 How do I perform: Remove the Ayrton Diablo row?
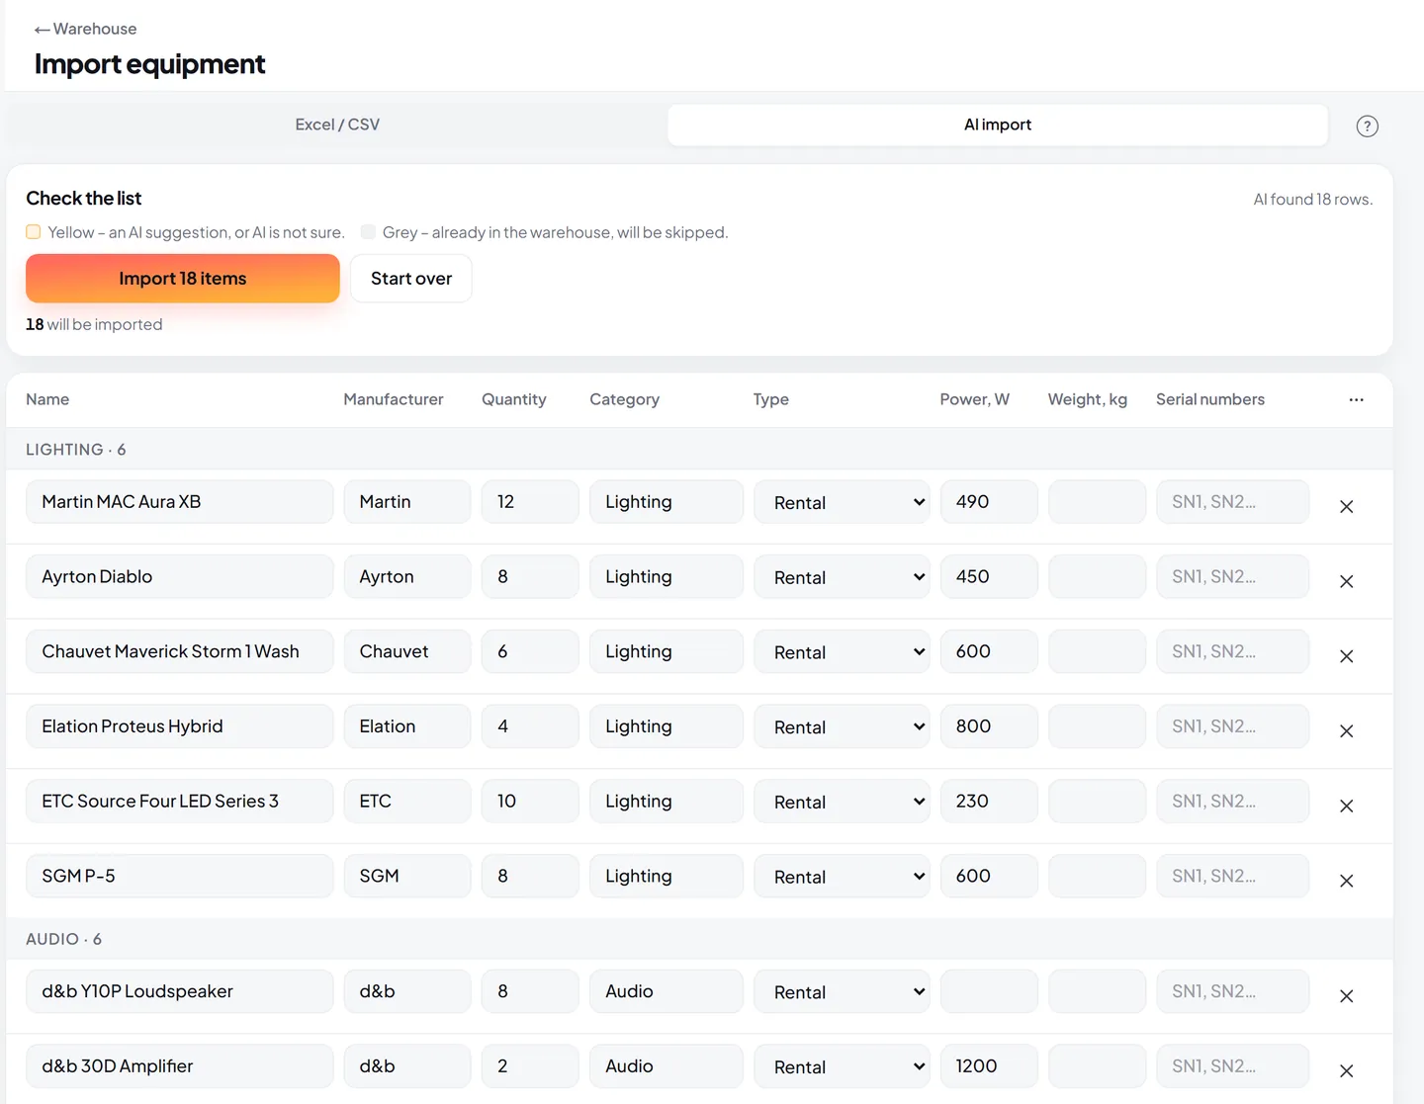pos(1346,581)
